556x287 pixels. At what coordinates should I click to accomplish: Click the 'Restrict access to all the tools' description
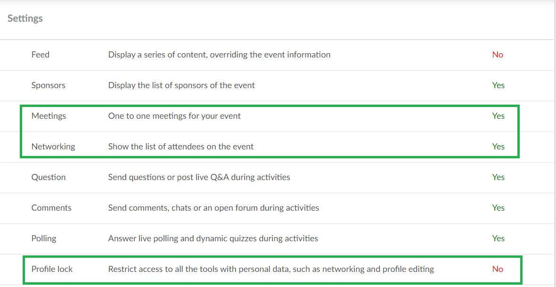[271, 269]
